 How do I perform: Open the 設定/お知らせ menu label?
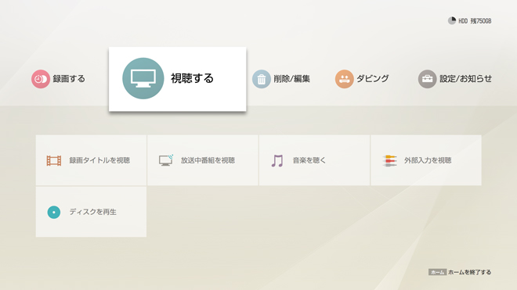465,79
